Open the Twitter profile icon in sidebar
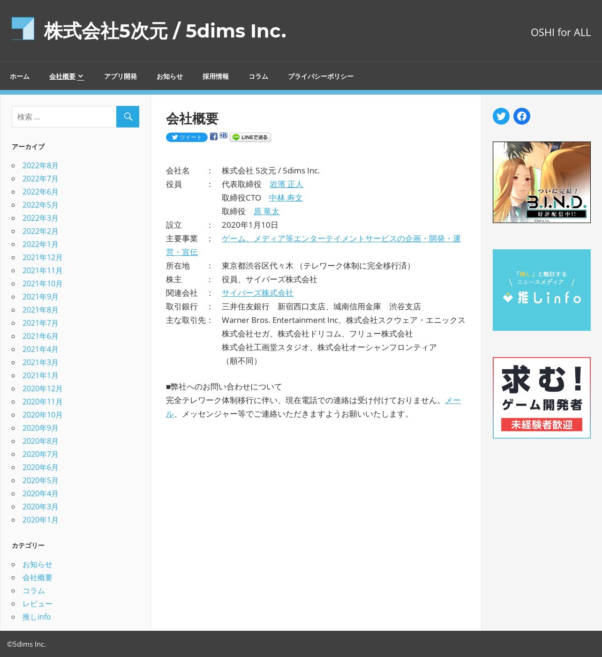 (x=501, y=116)
